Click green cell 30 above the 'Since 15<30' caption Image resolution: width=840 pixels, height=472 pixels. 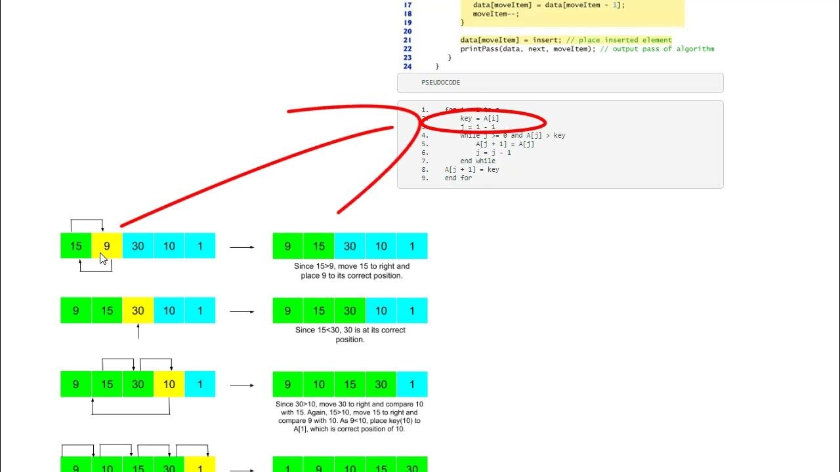point(350,310)
